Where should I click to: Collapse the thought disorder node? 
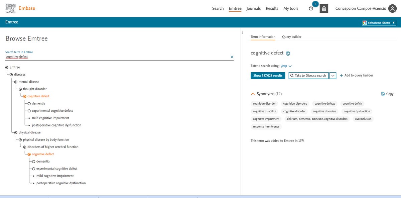coord(20,89)
